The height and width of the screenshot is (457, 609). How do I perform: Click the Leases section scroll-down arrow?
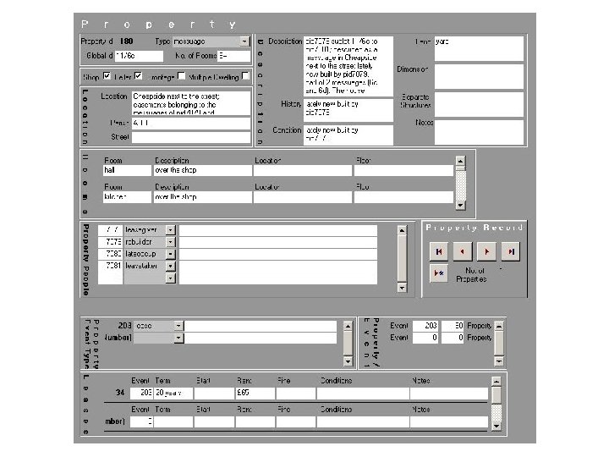click(x=496, y=426)
